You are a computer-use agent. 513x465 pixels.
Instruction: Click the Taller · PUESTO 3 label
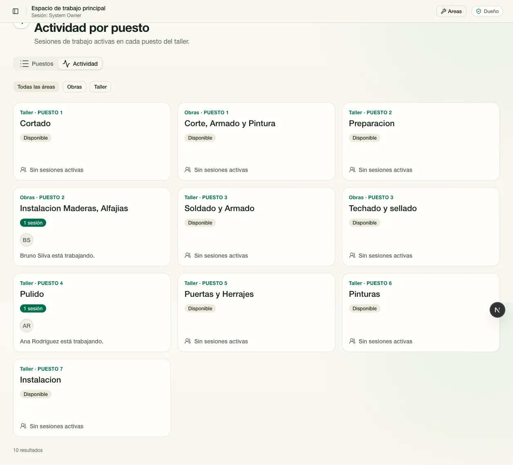click(206, 198)
